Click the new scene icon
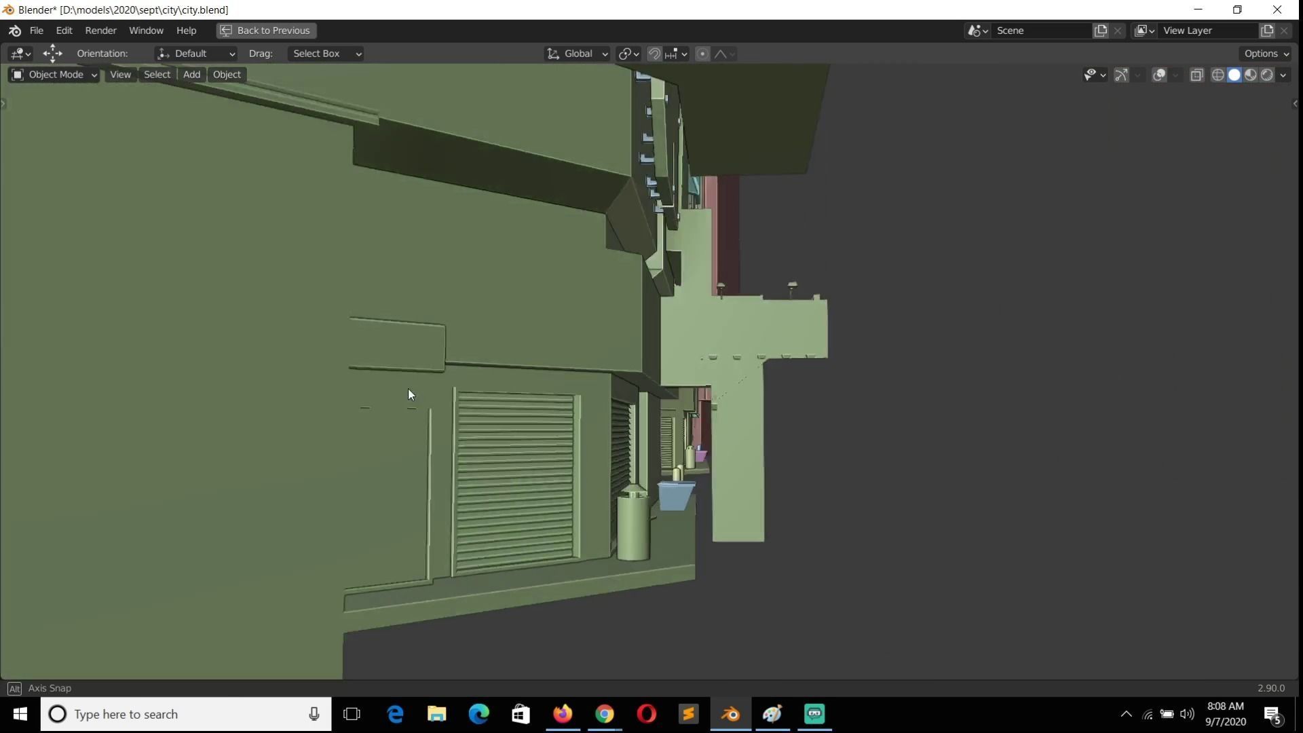 click(x=1101, y=31)
